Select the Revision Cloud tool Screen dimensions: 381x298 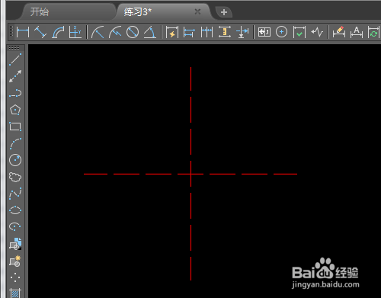(15, 177)
